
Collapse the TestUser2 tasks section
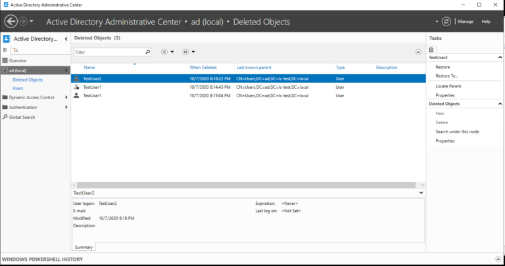500,57
